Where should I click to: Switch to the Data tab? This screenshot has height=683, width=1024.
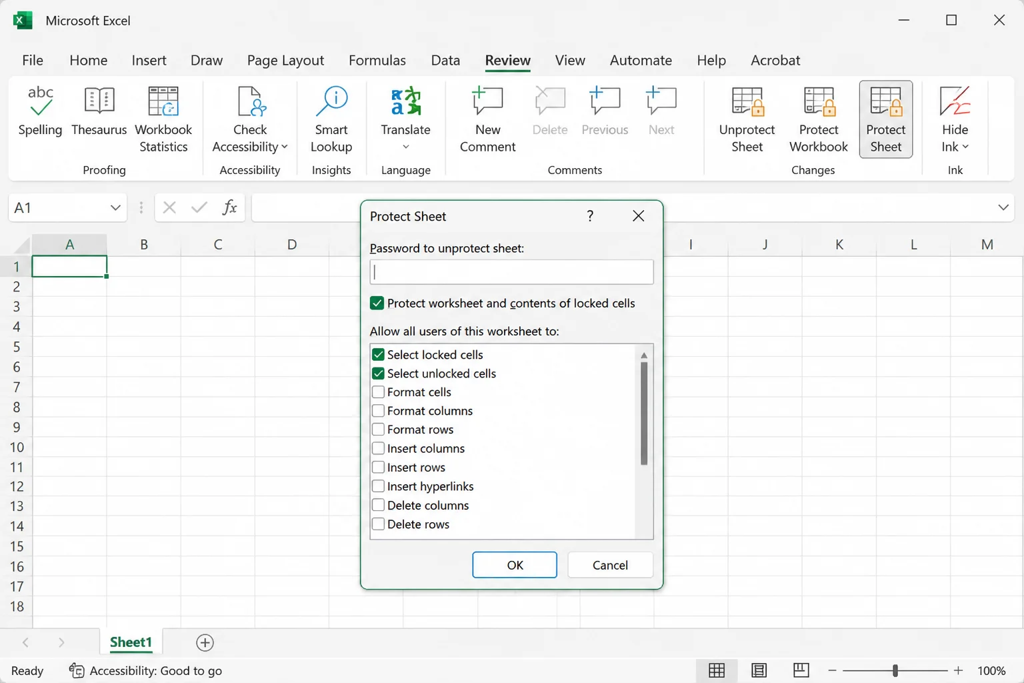(445, 60)
